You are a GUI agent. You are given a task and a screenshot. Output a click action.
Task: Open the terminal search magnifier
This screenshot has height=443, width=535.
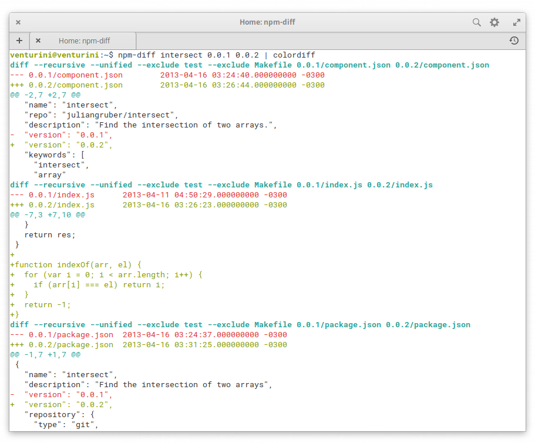pyautogui.click(x=477, y=22)
